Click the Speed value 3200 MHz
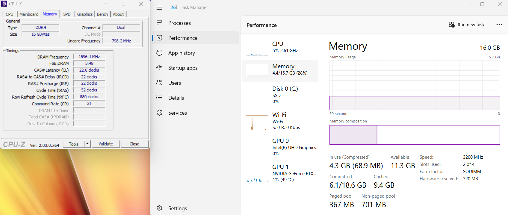Screen dimensions: 508x215 pyautogui.click(x=473, y=157)
